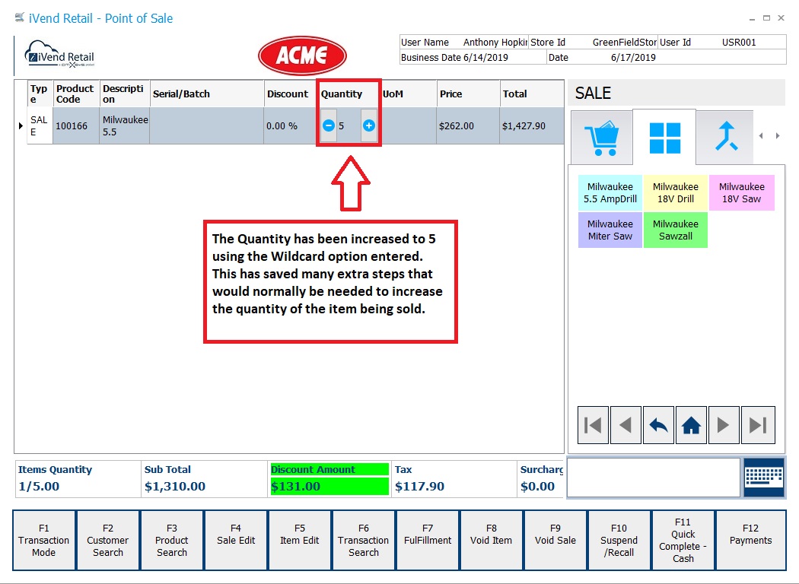
Task: Show previous tabs with left arrow
Action: (761, 135)
